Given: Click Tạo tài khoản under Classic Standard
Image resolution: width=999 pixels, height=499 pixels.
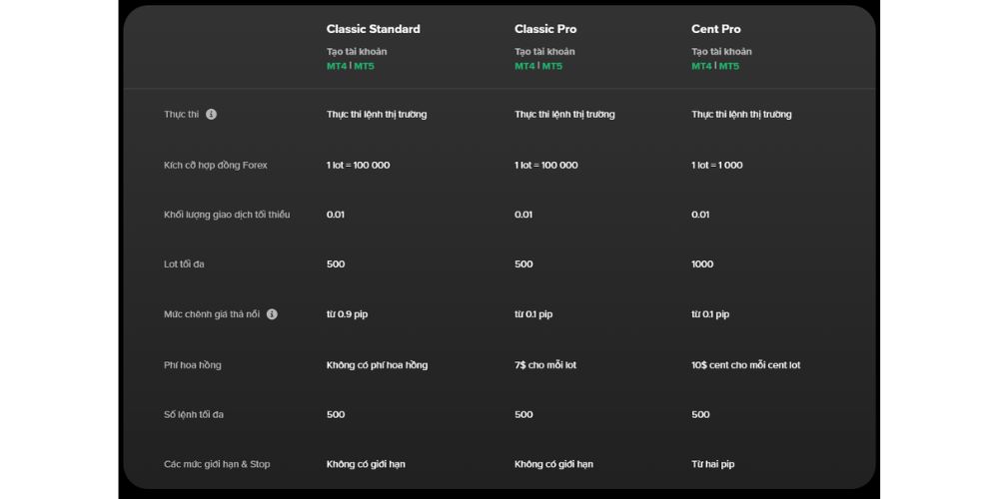Looking at the screenshot, I should click(356, 52).
